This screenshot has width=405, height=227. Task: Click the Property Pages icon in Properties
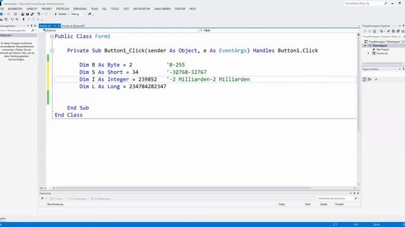click(376, 79)
